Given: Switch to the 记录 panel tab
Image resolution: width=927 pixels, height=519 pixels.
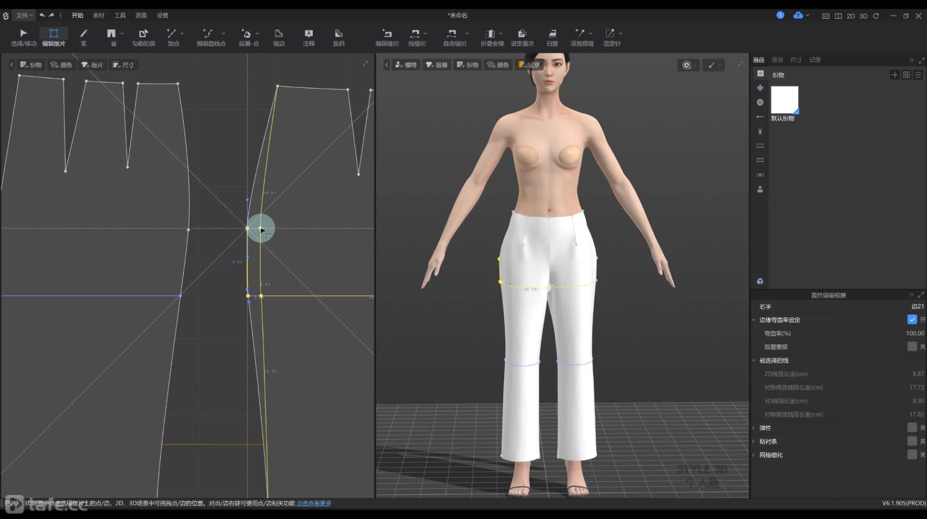Looking at the screenshot, I should (815, 60).
